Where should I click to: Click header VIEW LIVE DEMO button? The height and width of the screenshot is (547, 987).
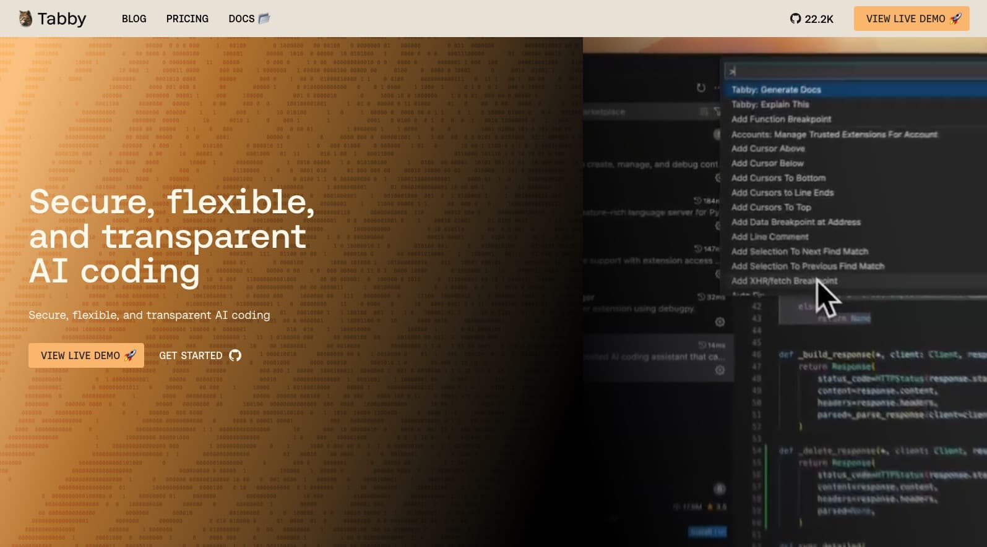tap(912, 19)
